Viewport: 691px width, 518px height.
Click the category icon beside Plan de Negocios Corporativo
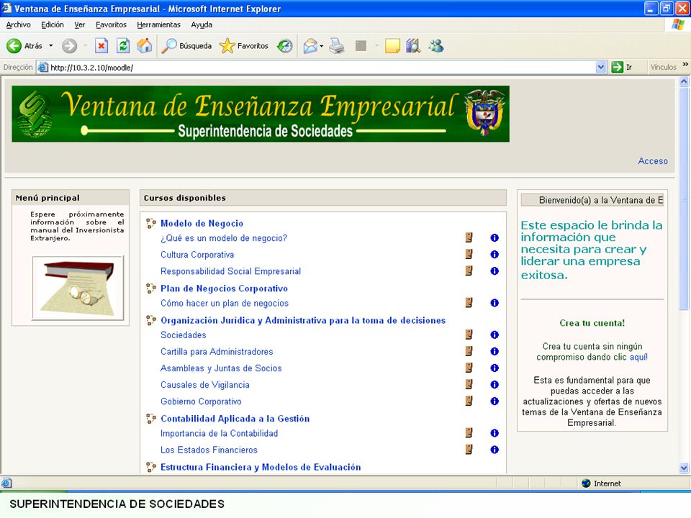click(x=150, y=288)
